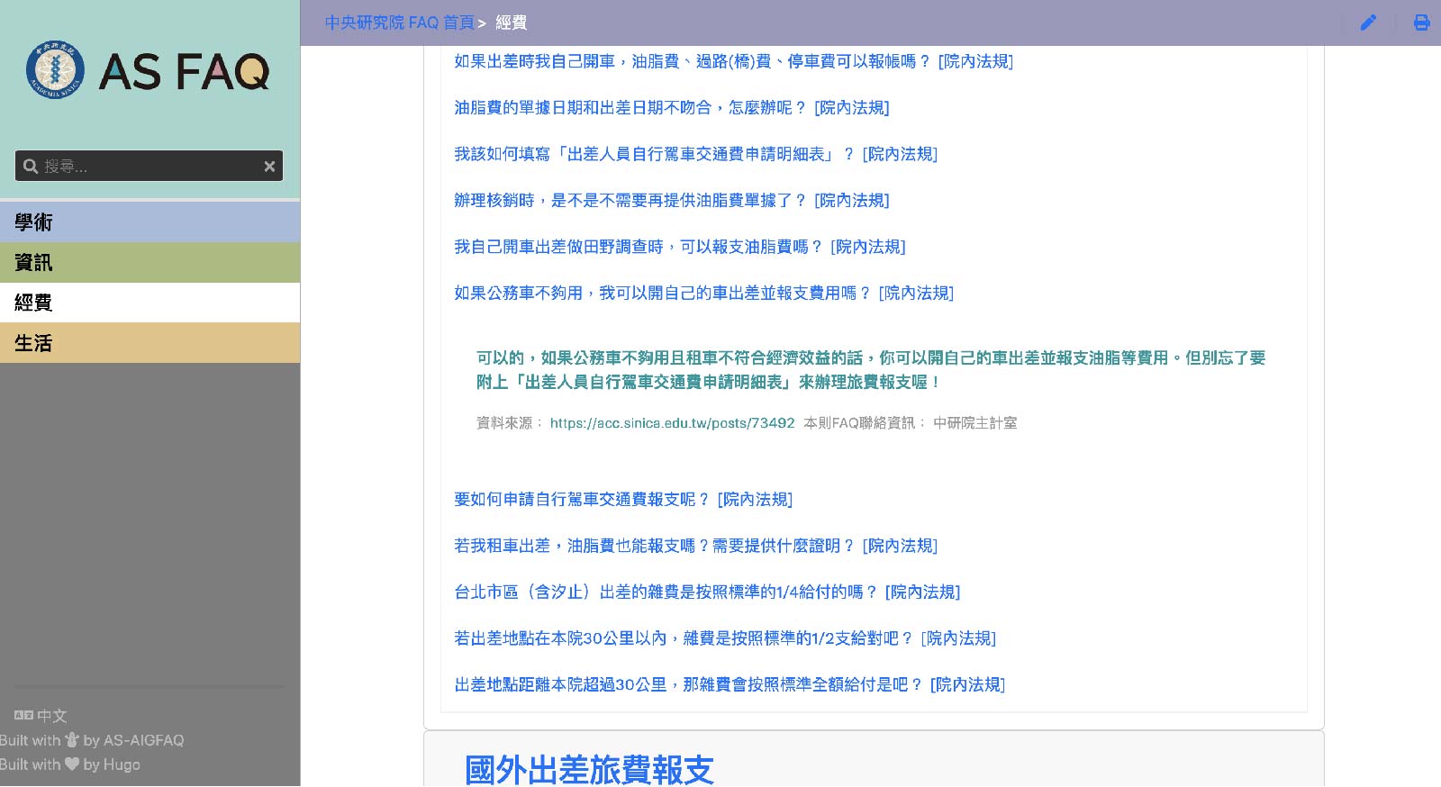Expand question 田野調查可以報支油脂費嗎
1441x787 pixels.
tap(679, 247)
